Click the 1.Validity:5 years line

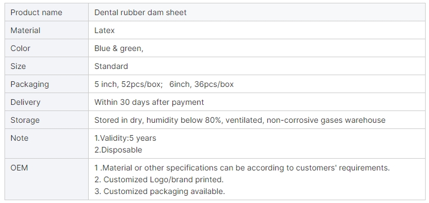(125, 138)
